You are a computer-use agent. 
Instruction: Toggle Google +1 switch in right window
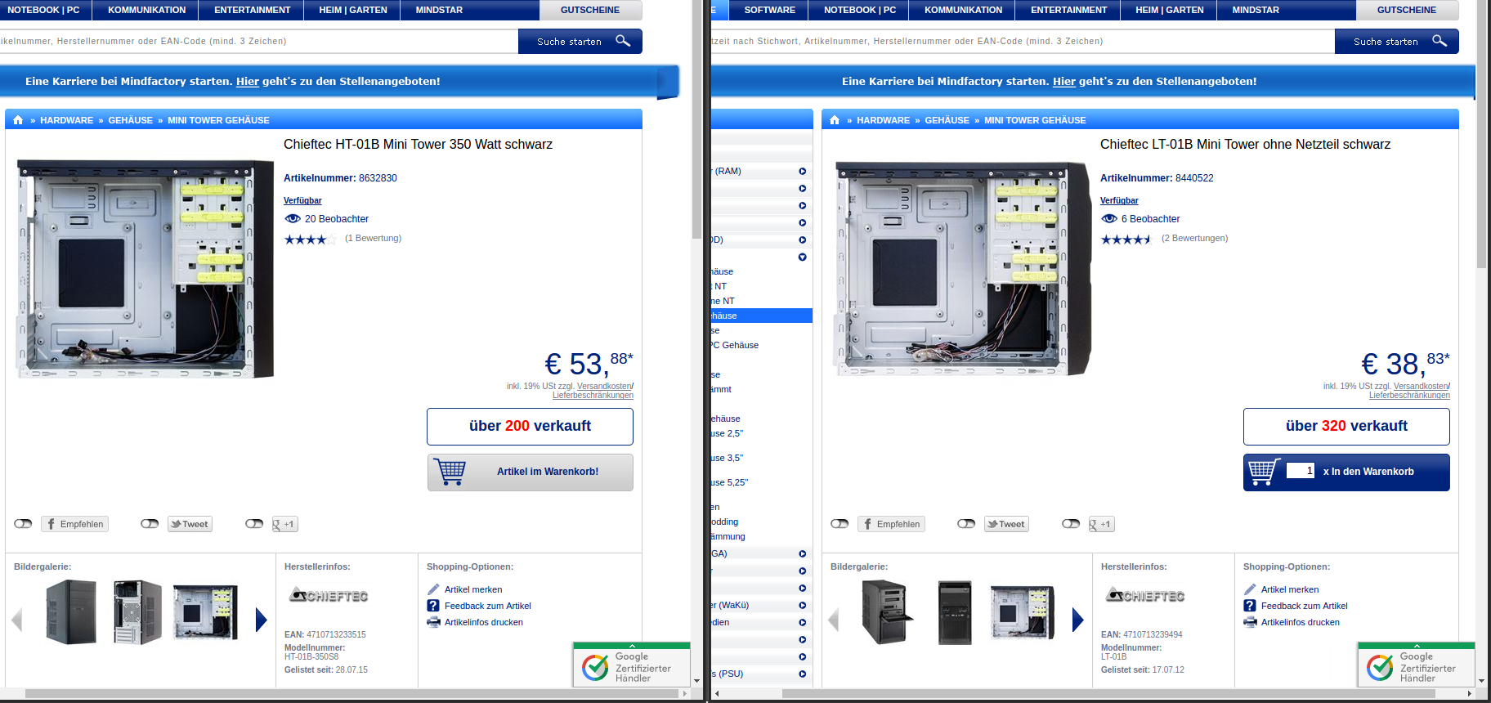[1071, 523]
